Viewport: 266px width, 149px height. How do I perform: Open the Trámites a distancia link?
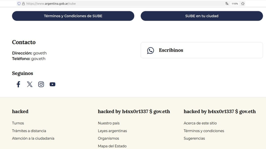(29, 131)
